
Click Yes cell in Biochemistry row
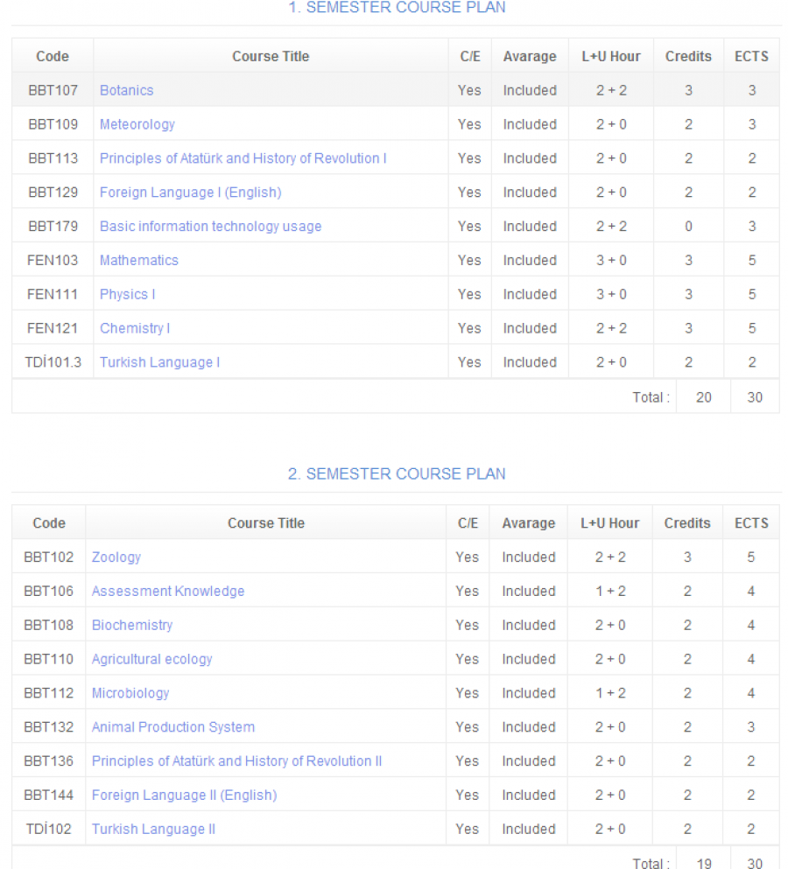click(467, 625)
